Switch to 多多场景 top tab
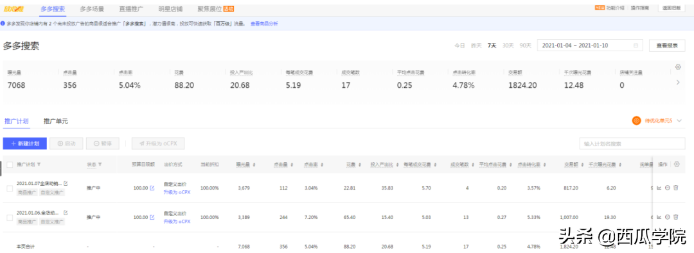The image size is (694, 253). tap(92, 9)
